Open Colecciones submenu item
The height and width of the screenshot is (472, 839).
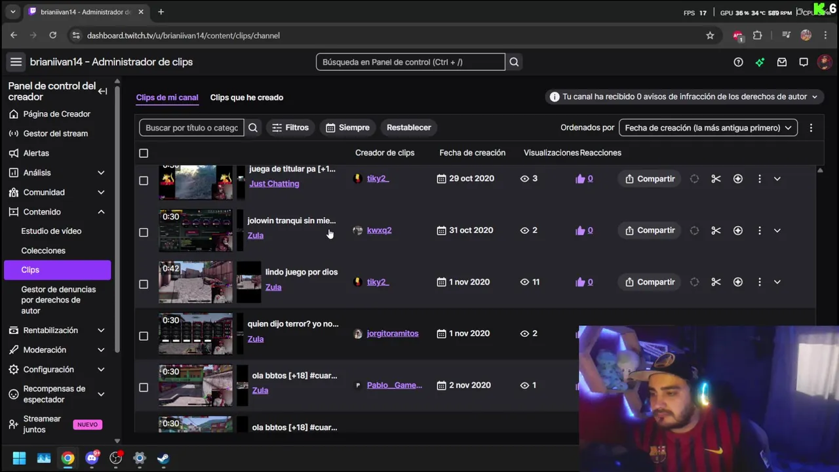click(x=43, y=250)
